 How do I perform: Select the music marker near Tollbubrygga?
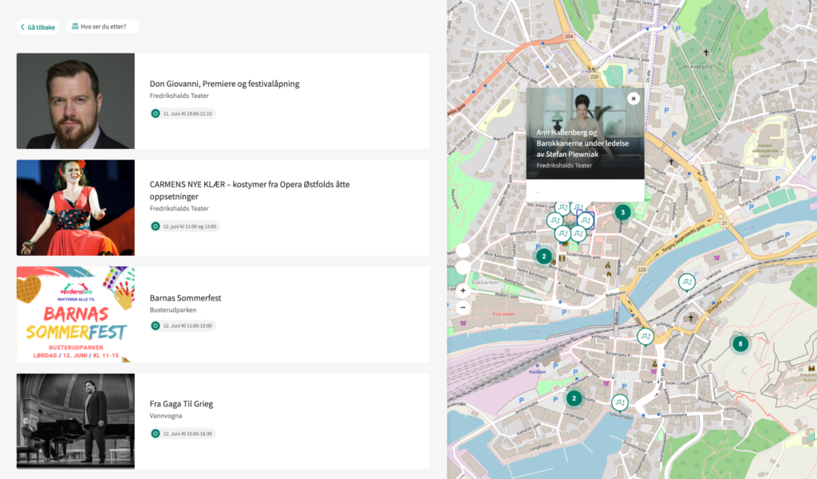(619, 402)
